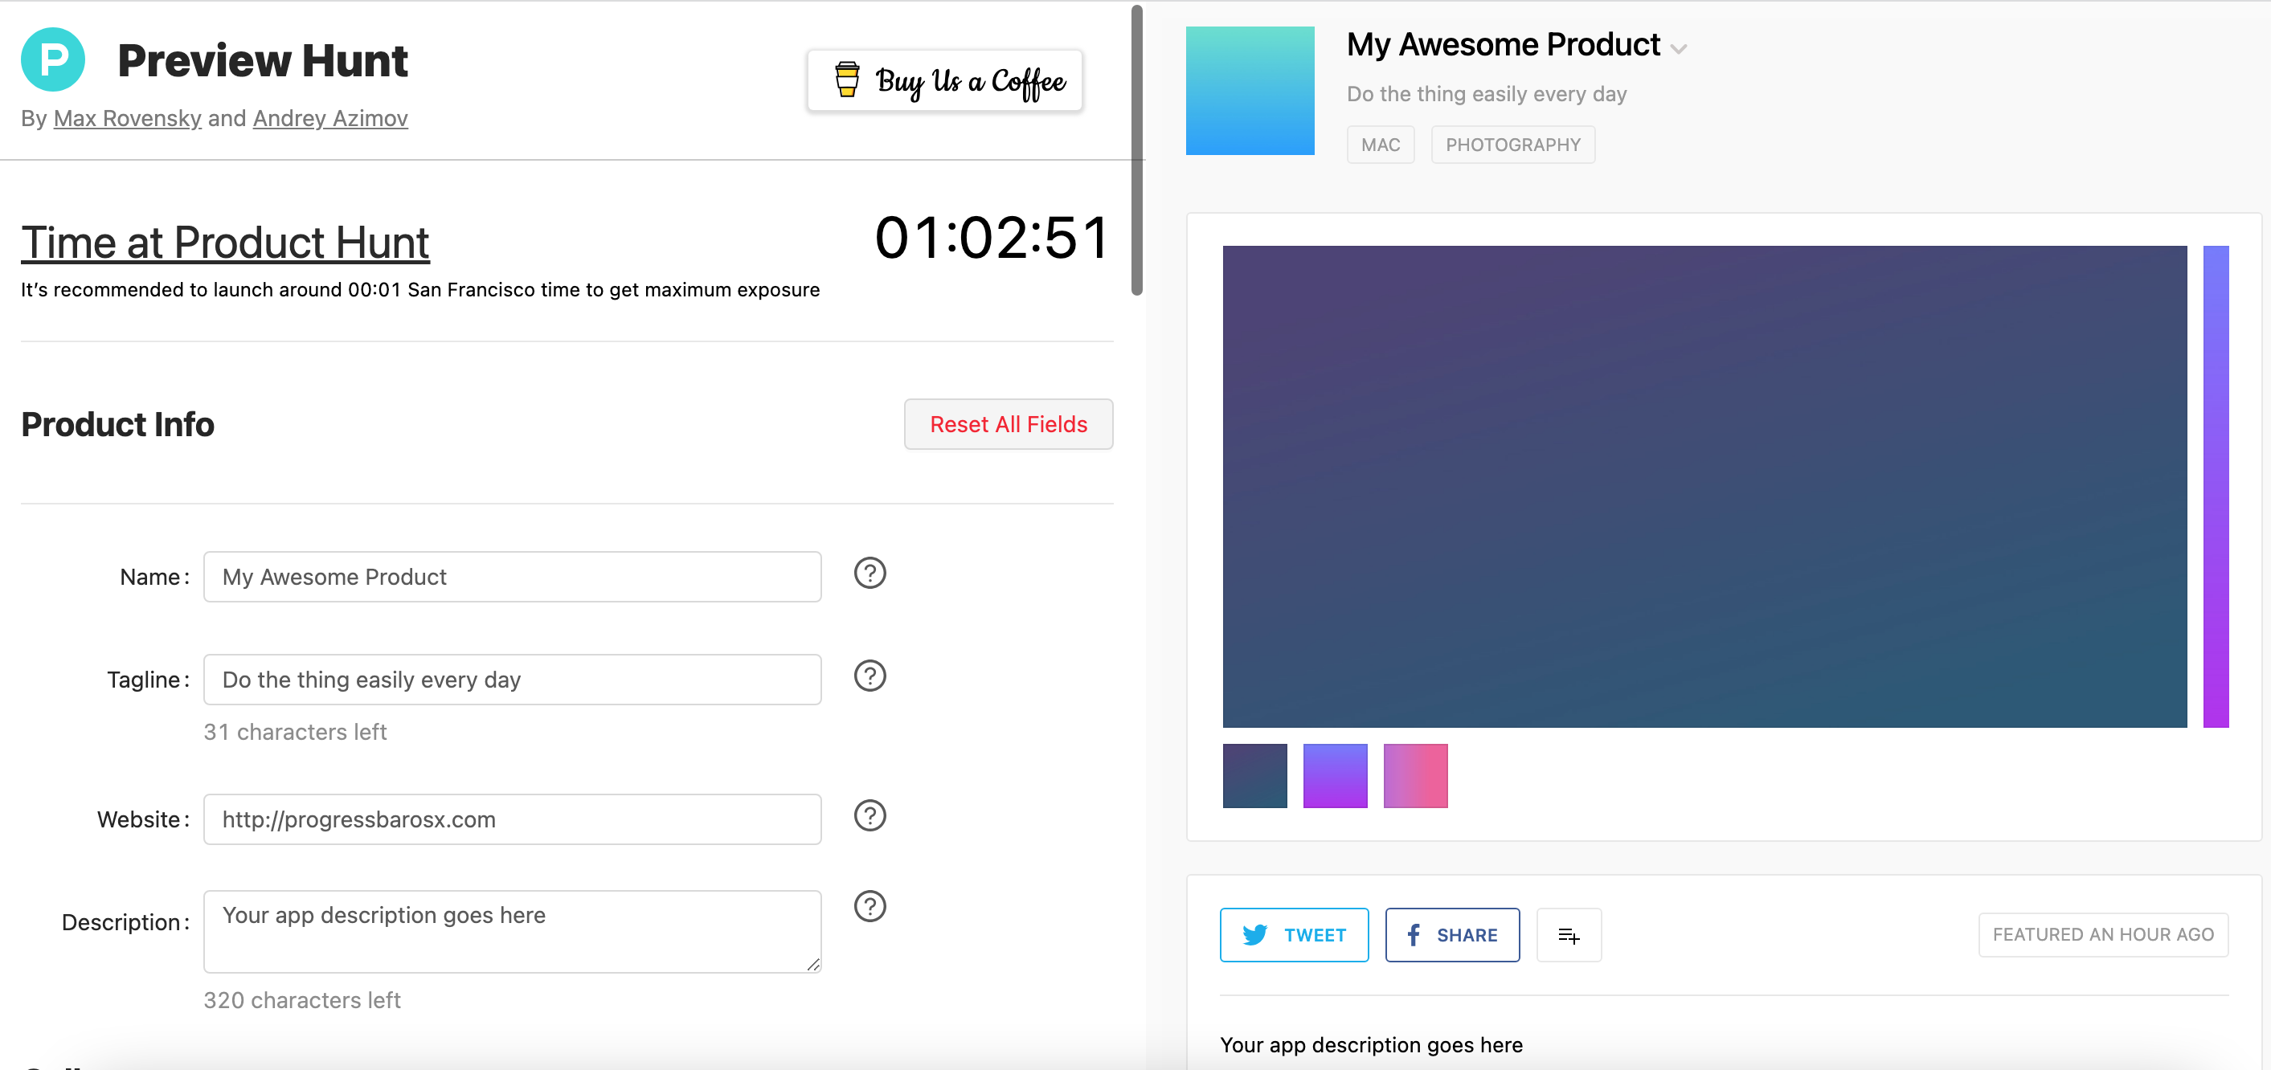Click the Preview Hunt logo icon
Viewport: 2271px width, 1070px height.
coord(53,60)
